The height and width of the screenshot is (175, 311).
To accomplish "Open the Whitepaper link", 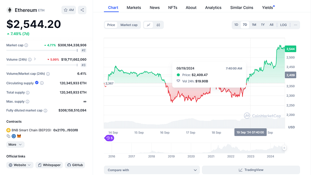I will coord(49,165).
